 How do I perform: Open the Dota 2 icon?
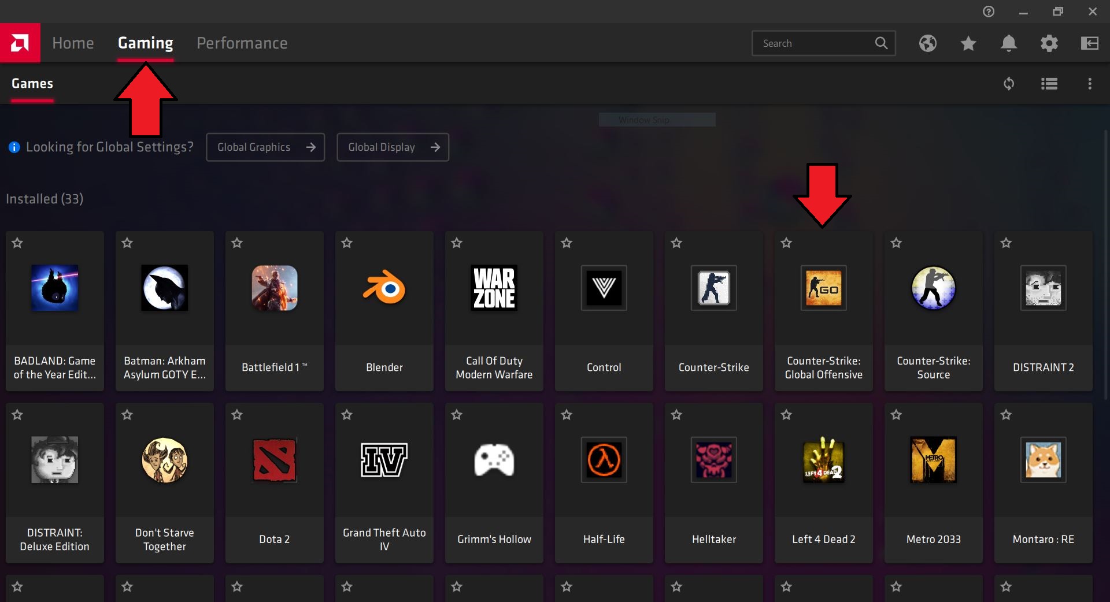click(x=275, y=460)
